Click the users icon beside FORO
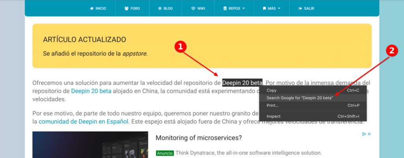 tap(126, 9)
